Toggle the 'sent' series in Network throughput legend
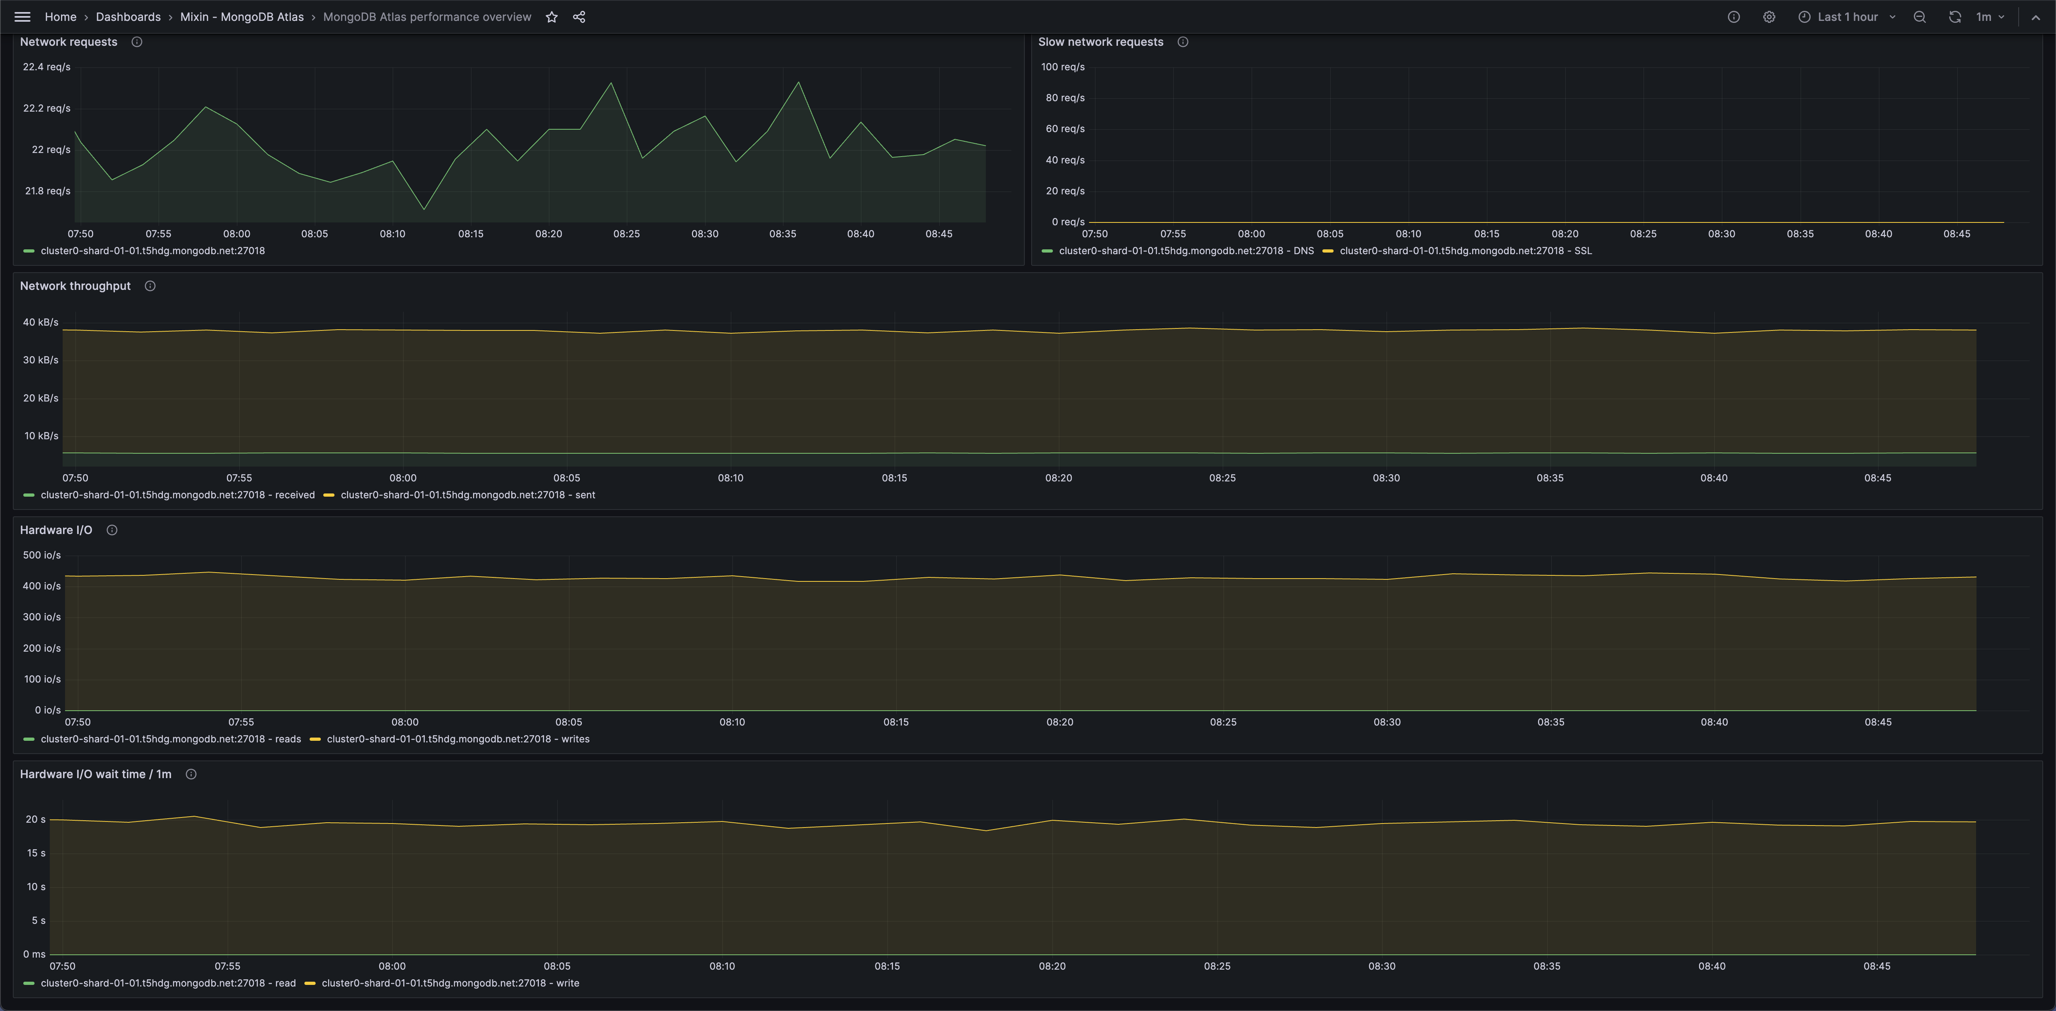 [468, 495]
